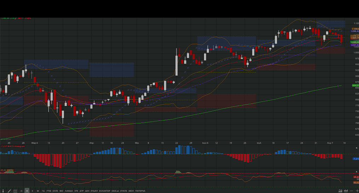
Task: Select the trend line drawing tool
Action: pos(10,191)
